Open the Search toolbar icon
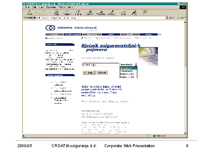This screenshot has width=206, height=154. (x=90, y=12)
